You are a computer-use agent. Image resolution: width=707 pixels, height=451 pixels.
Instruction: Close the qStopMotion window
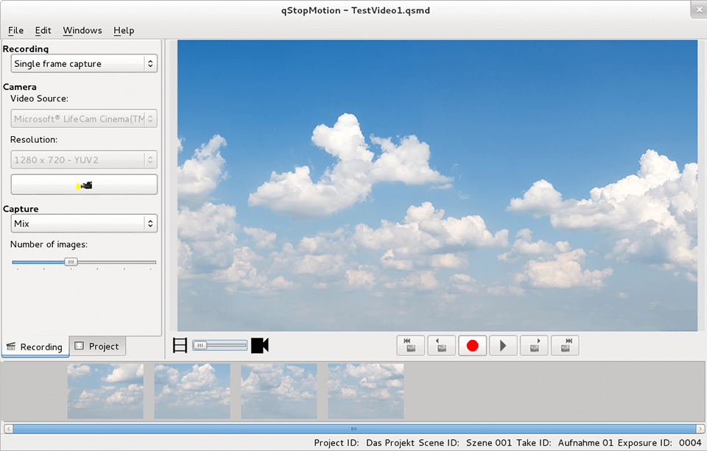699,10
